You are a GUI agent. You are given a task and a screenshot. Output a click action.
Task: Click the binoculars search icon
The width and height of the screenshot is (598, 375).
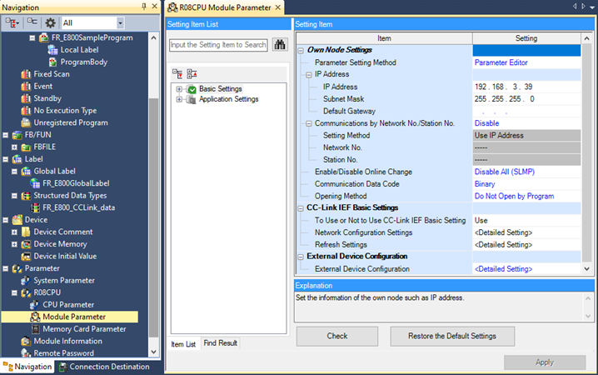coord(280,45)
